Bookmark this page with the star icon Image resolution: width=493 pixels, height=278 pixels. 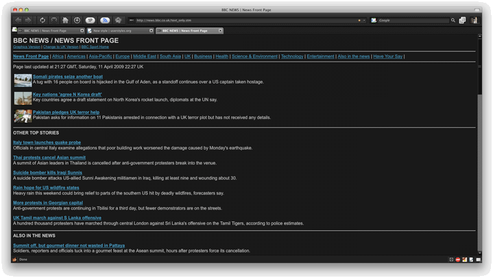(359, 21)
